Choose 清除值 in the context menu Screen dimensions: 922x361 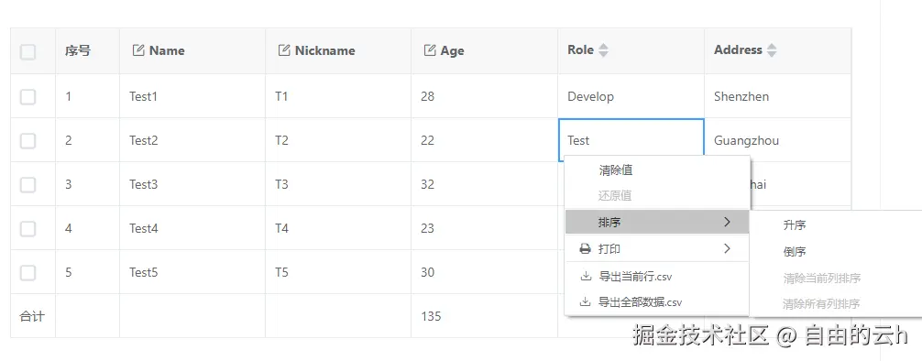pos(657,170)
